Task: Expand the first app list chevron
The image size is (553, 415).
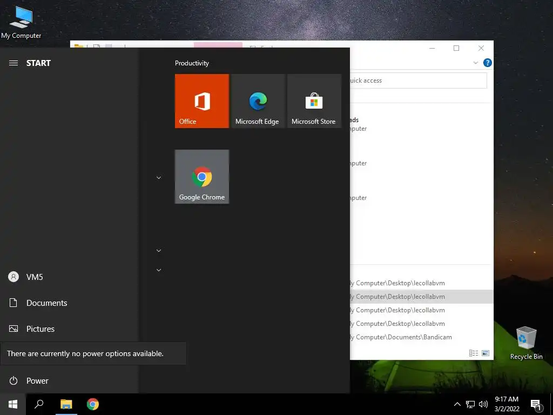Action: [159, 177]
